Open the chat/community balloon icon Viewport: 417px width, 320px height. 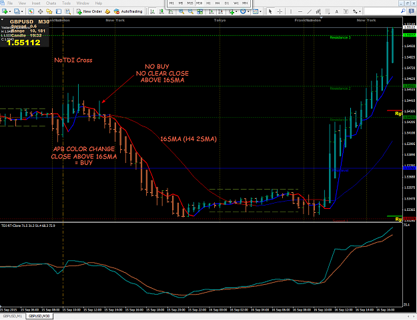(x=412, y=11)
